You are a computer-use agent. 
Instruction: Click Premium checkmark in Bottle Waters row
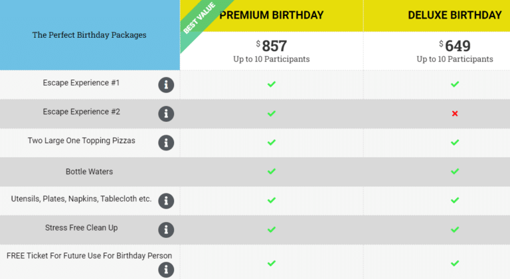271,171
